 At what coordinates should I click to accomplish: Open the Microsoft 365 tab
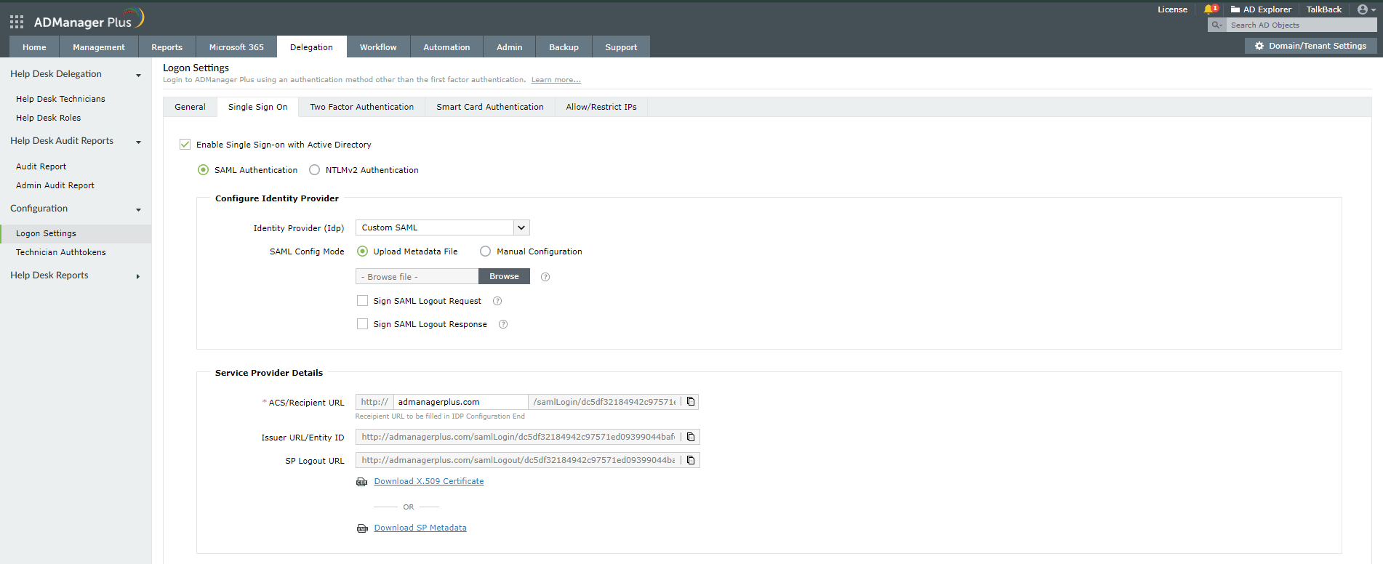pos(236,47)
